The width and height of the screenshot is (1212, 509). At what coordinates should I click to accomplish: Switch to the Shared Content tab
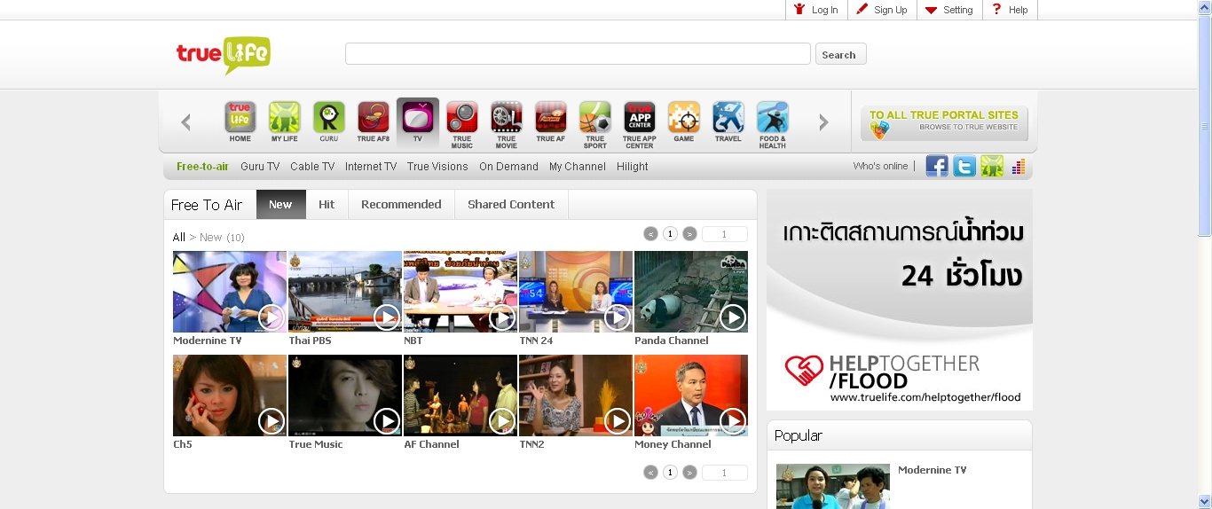point(511,204)
